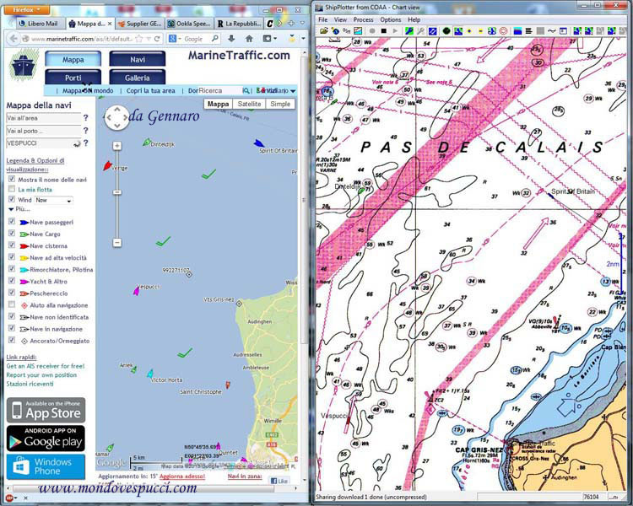The image size is (633, 506).
Task: Click the percent/signal icon in ShipPlotter toolbar
Action: click(x=346, y=30)
